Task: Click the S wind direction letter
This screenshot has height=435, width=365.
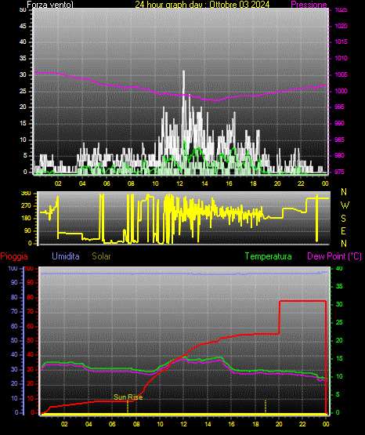Action: click(x=343, y=219)
